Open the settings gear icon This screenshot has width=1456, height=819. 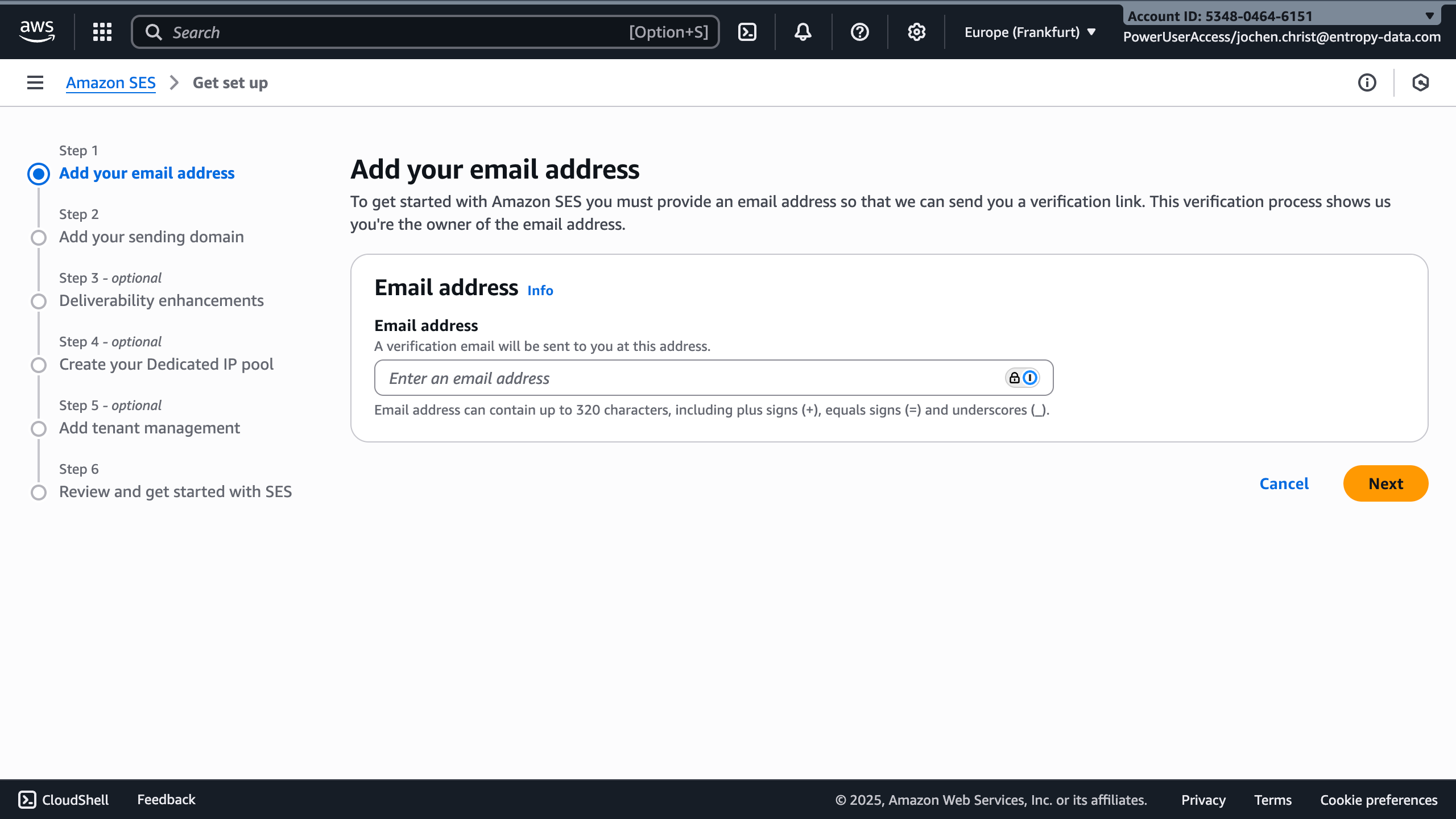(916, 32)
